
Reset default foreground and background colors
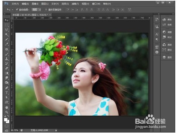(x=5, y=116)
